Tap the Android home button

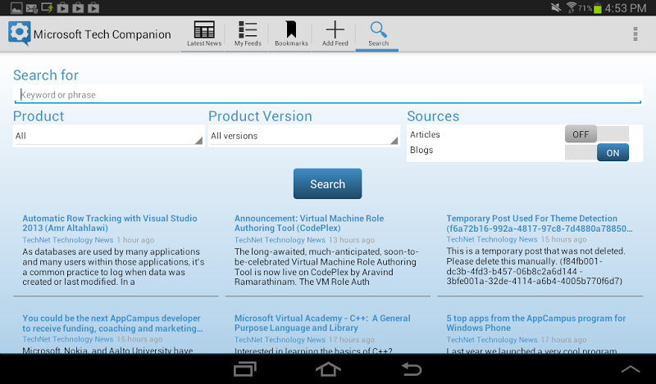[x=328, y=369]
